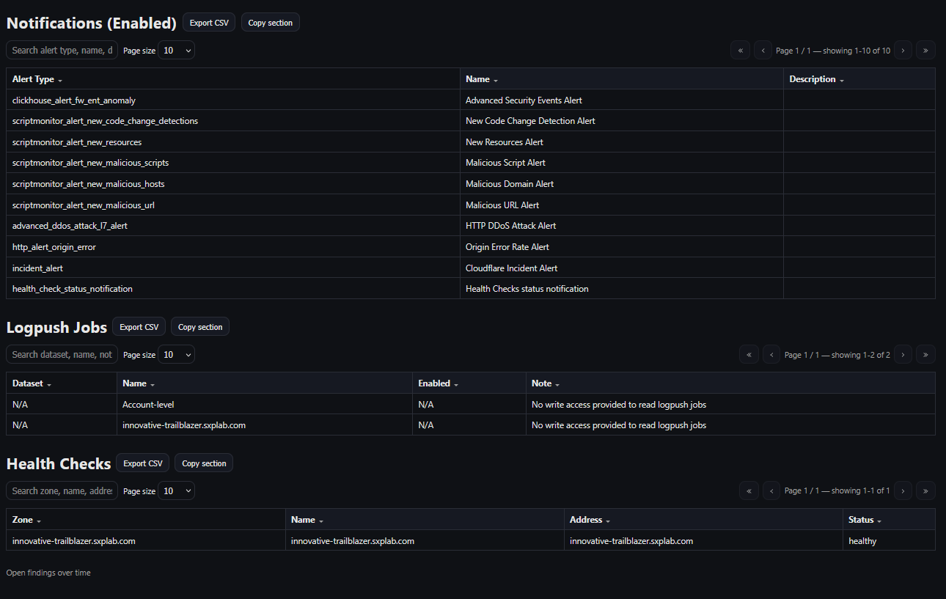Export the Notifications table as CSV
This screenshot has width=946, height=599.
tap(209, 22)
